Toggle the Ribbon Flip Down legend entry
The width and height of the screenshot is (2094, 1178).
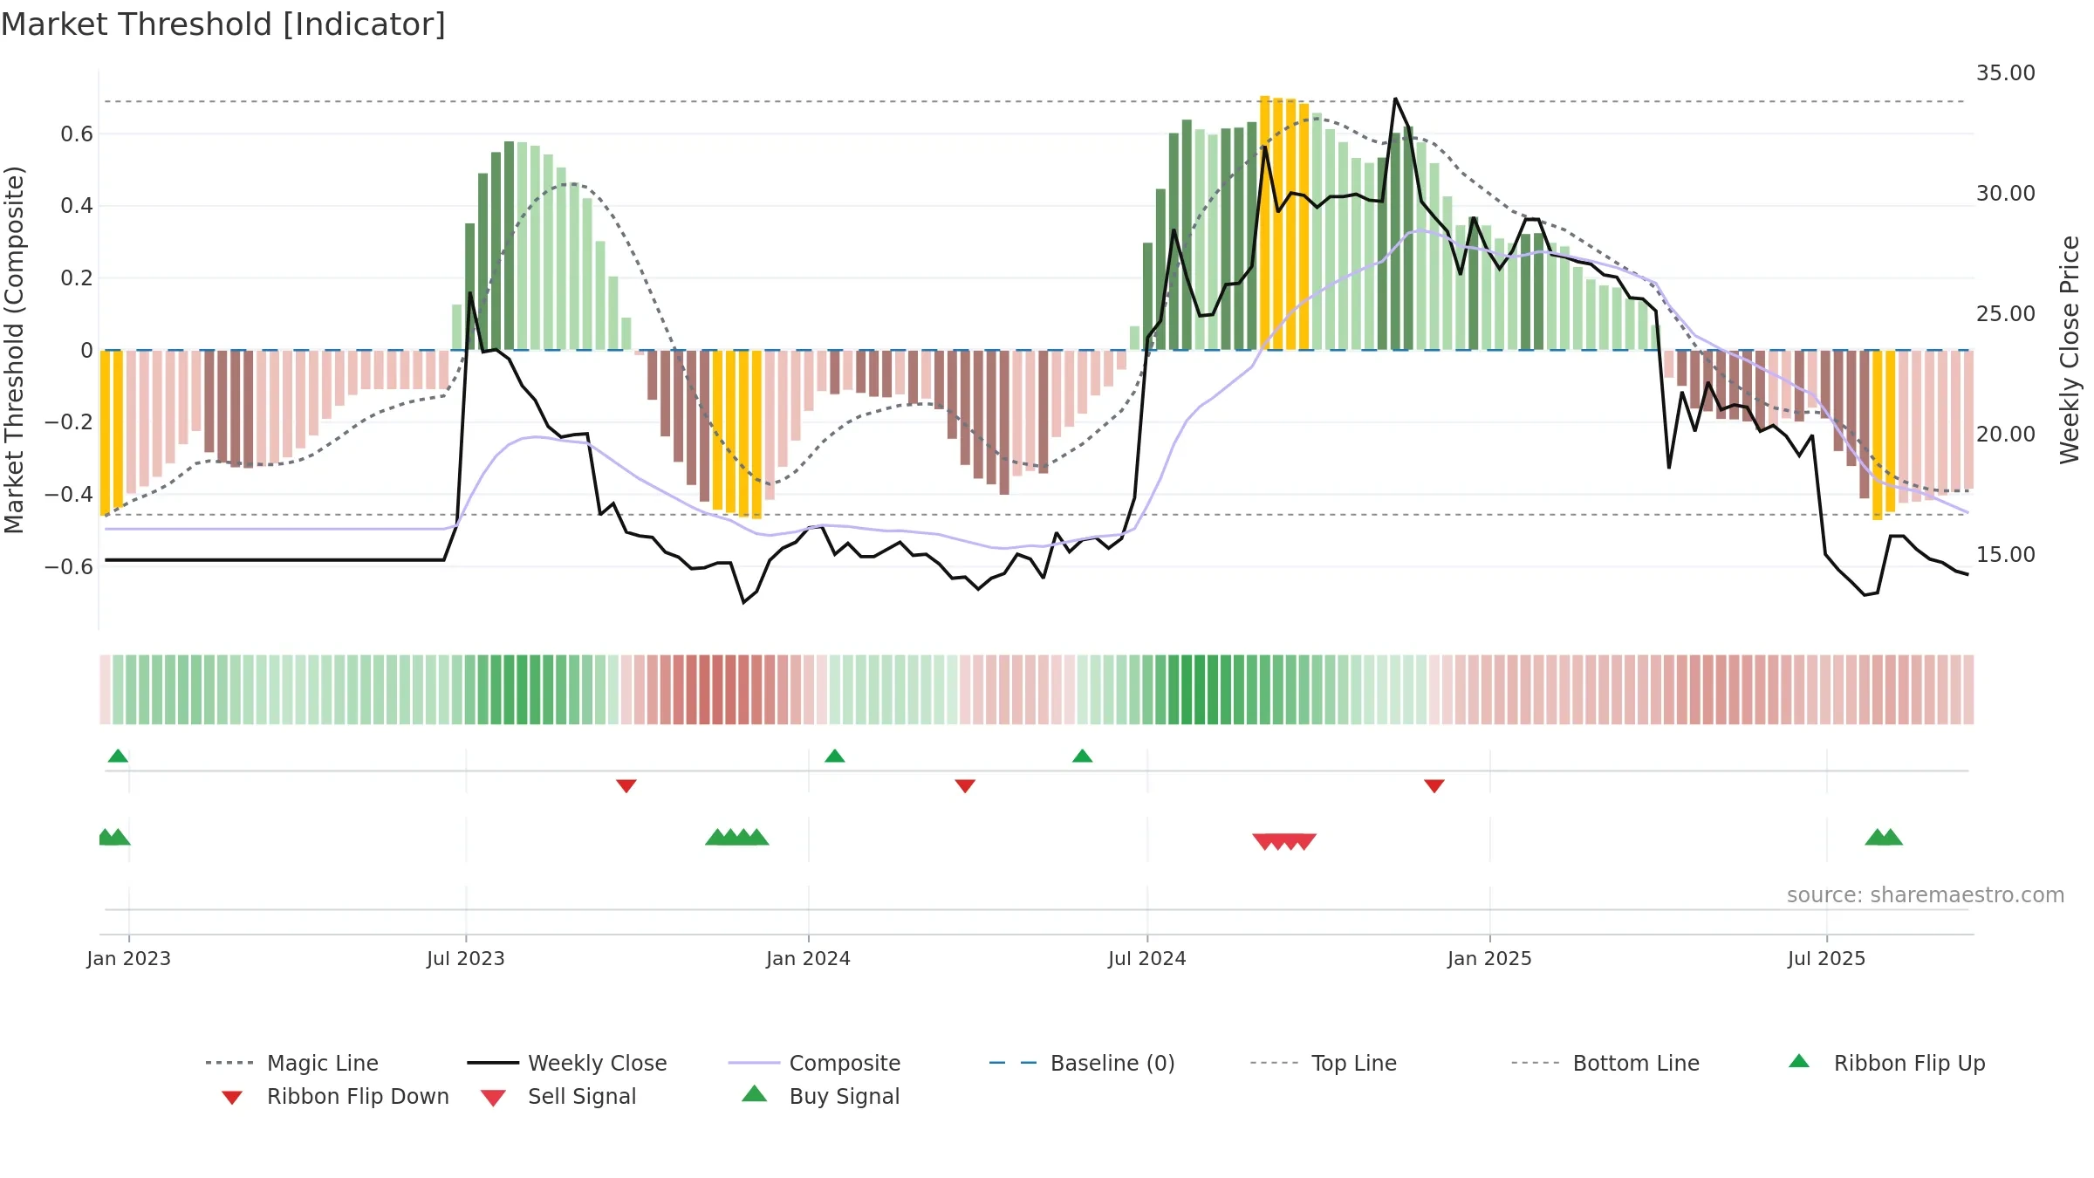[x=334, y=1096]
